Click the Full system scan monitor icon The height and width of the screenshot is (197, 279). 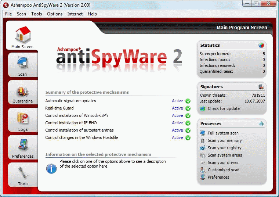coord(203,133)
